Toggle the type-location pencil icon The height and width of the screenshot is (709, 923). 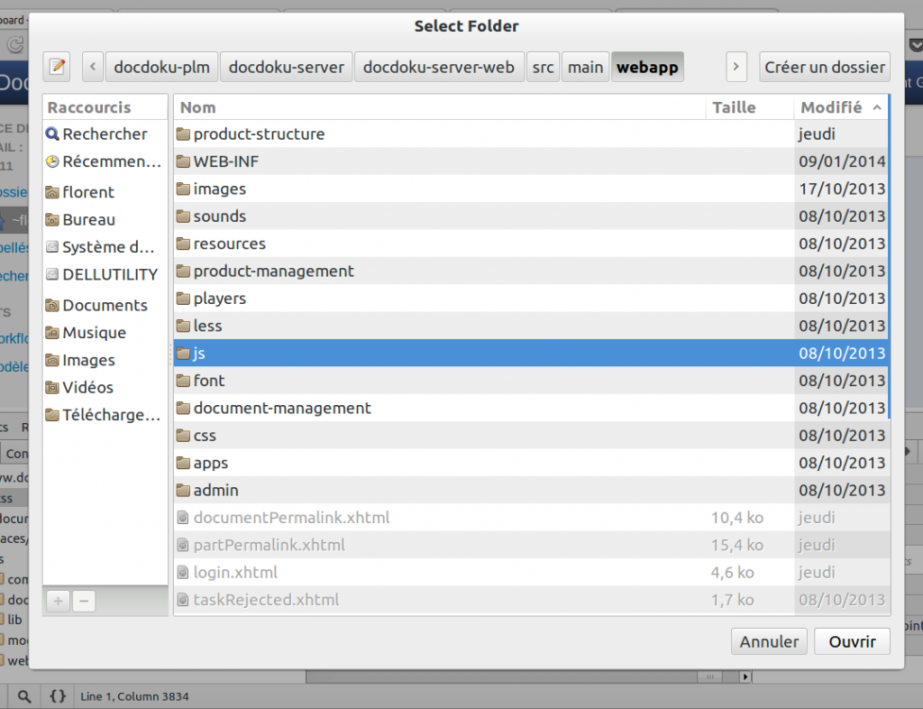click(58, 67)
